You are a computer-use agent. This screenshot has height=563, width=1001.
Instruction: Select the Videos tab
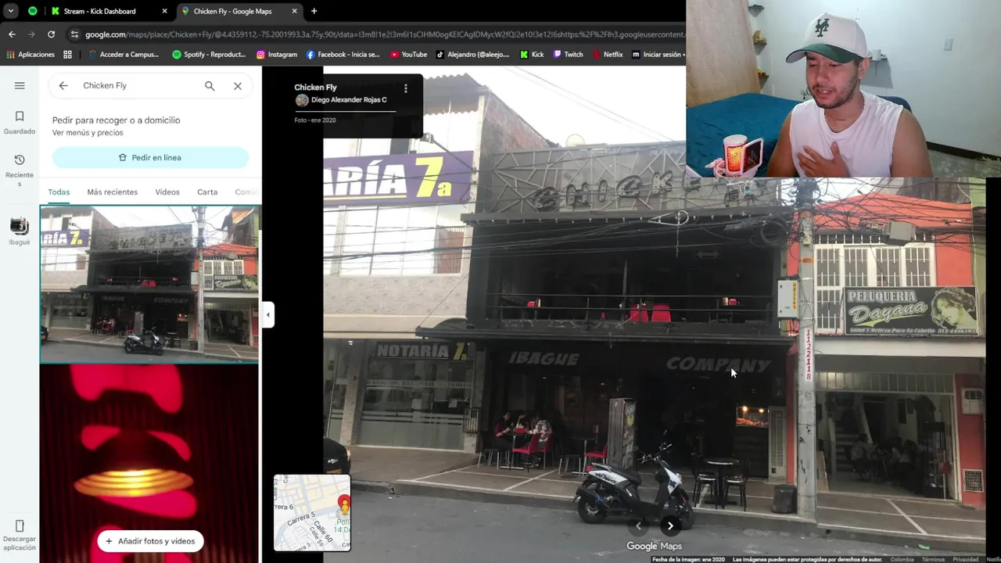167,192
